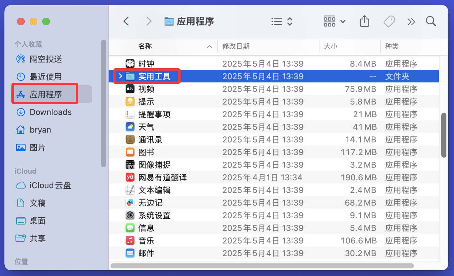Open Finder search via the magnifier icon
Viewport: 454px width, 276px height.
coord(431,21)
